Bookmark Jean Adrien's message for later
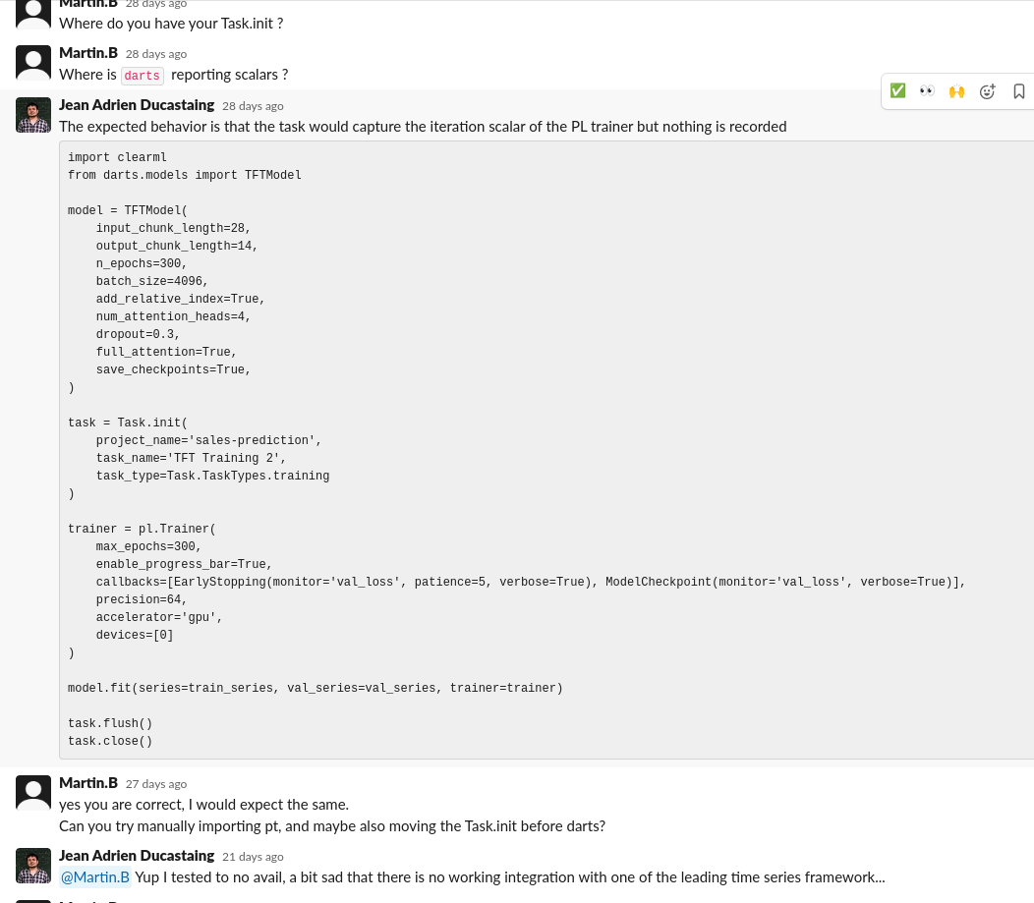Image resolution: width=1034 pixels, height=903 pixels. (x=1019, y=90)
